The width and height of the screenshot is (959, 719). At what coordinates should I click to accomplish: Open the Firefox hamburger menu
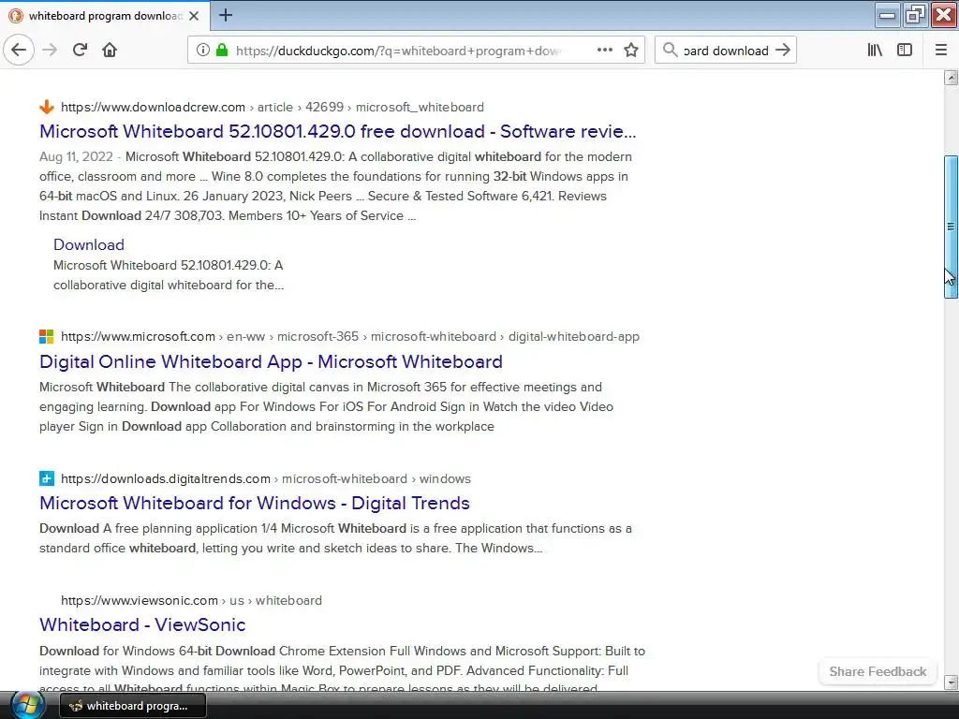941,51
